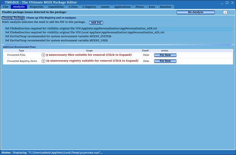Click the Add Psf button

click(x=96, y=23)
